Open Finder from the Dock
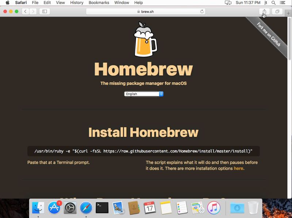 pyautogui.click(x=38, y=207)
